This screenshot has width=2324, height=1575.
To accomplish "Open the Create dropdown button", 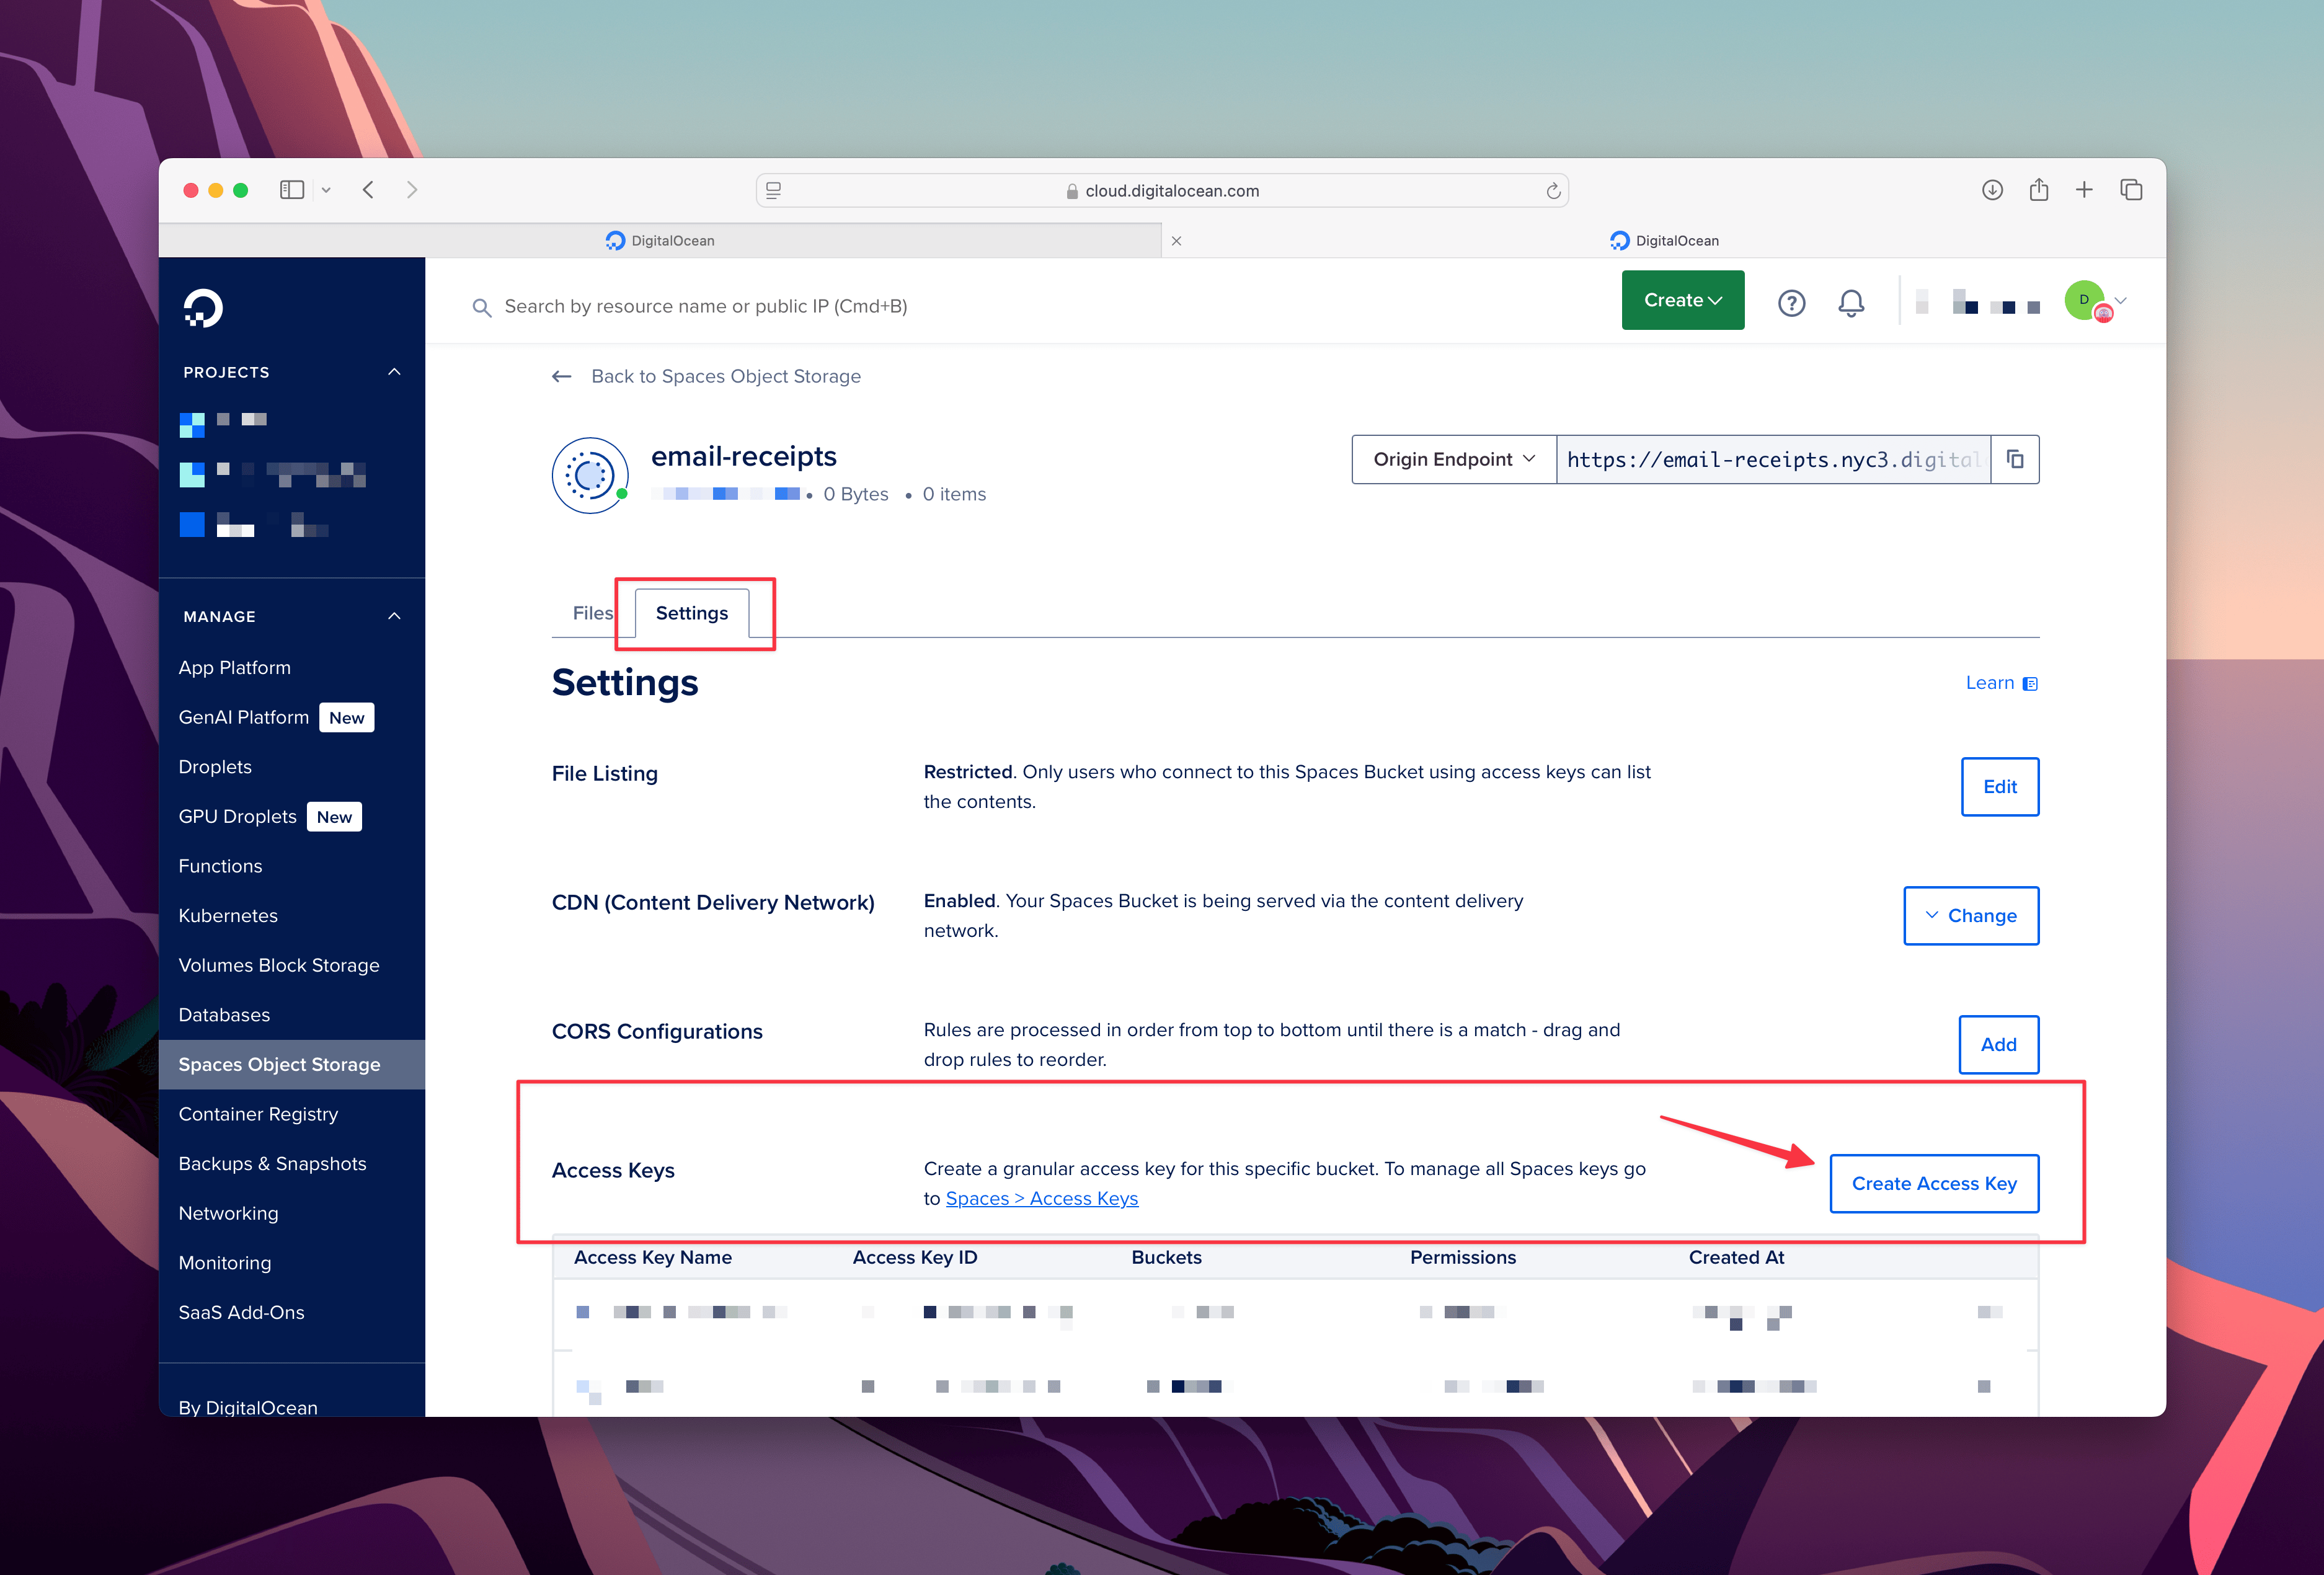I will [1683, 300].
